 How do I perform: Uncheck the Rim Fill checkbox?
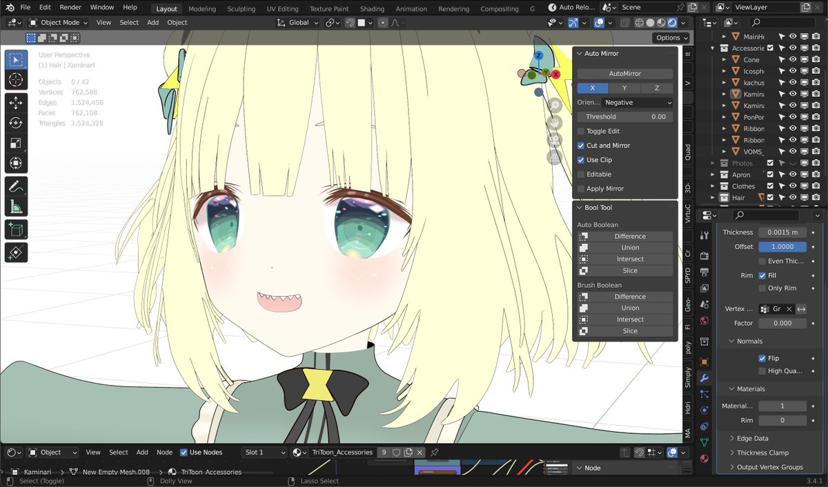pyautogui.click(x=762, y=275)
